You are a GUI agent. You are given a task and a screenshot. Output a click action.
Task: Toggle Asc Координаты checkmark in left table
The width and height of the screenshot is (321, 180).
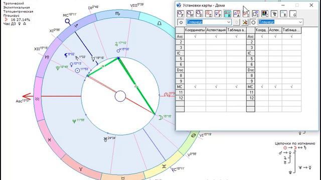[195, 36]
